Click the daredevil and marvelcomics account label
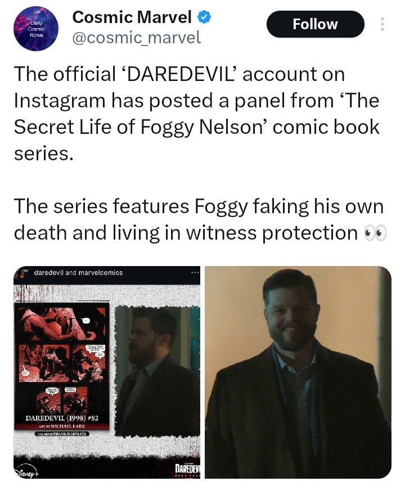Image resolution: width=405 pixels, height=490 pixels. (x=78, y=273)
